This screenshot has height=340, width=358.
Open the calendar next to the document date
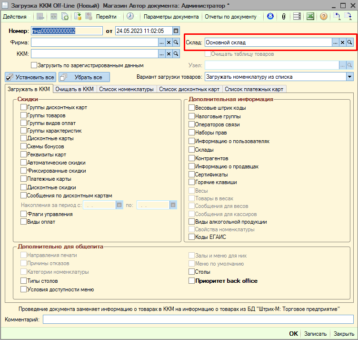tap(176, 31)
